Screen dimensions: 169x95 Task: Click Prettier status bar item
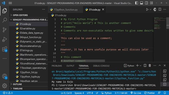pyautogui.click(x=149, y=93)
